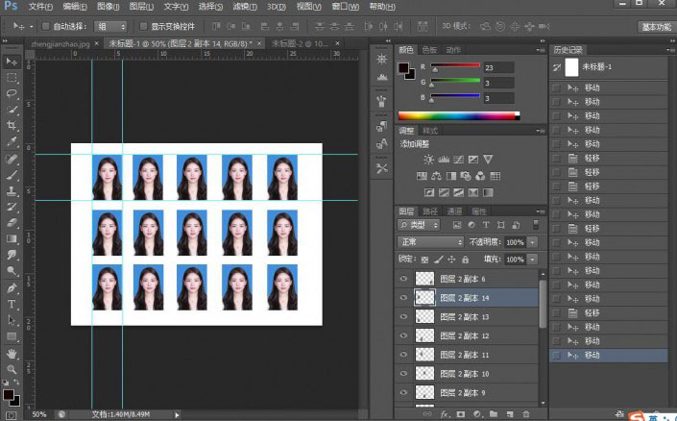Click the rainbow color spectrum bar

coord(457,115)
